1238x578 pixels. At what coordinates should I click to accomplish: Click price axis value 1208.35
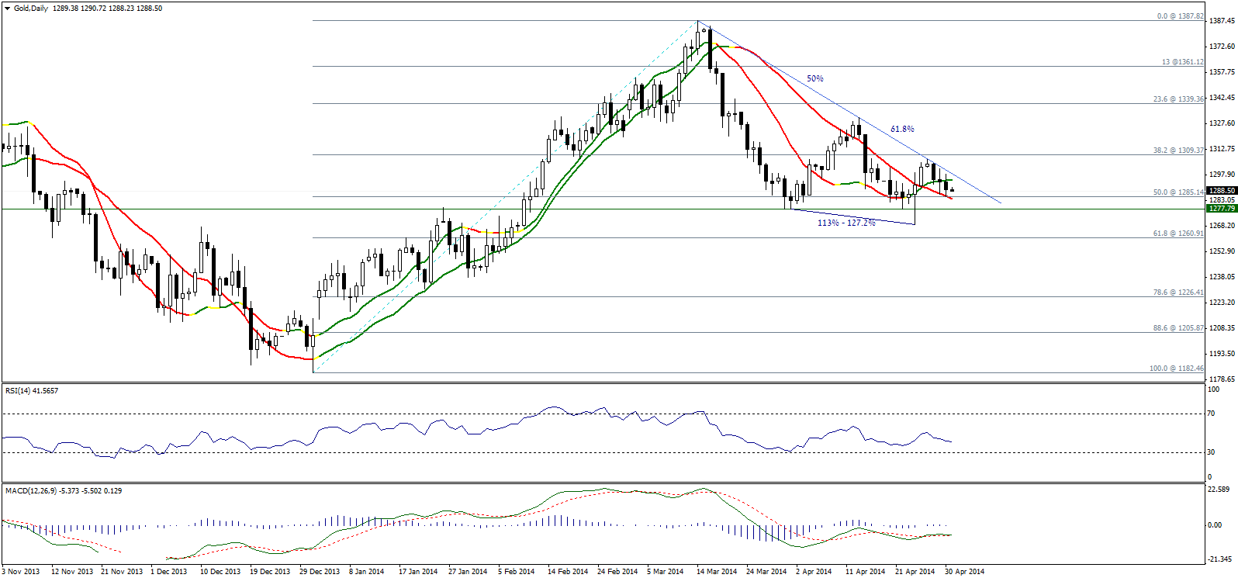point(1222,328)
